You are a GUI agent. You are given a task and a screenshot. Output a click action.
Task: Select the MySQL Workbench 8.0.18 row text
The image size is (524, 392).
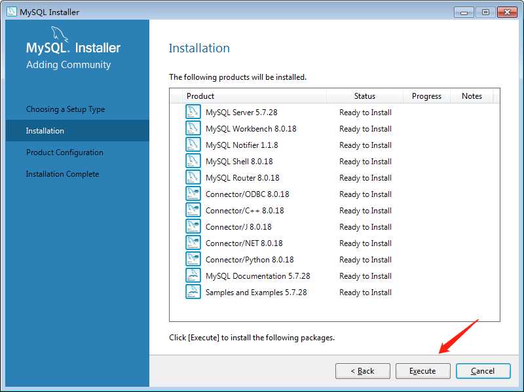pyautogui.click(x=251, y=128)
